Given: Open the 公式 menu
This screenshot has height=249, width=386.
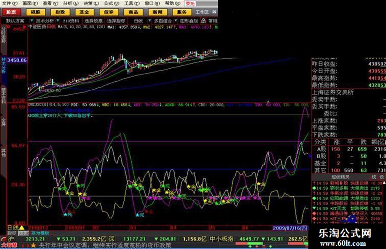Looking at the screenshot, I should (111, 3).
